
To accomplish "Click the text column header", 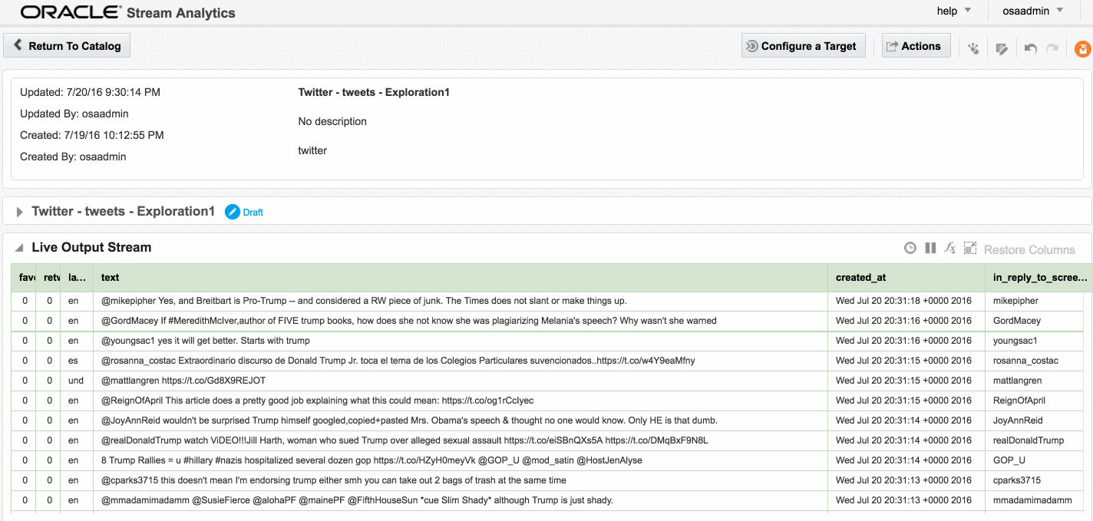I will [460, 277].
